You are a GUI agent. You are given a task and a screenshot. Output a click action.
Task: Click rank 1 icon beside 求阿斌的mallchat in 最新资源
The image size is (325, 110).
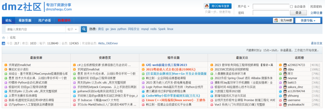click(5, 65)
